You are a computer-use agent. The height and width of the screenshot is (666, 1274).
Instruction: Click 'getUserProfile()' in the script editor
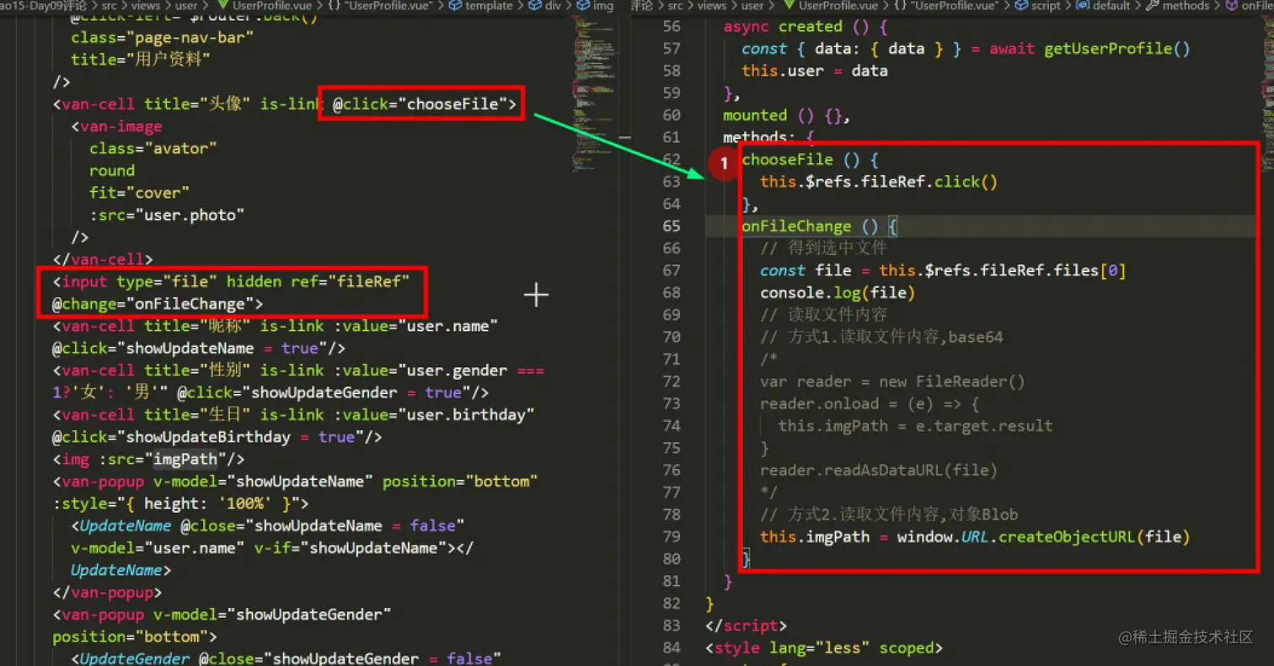coord(1117,49)
